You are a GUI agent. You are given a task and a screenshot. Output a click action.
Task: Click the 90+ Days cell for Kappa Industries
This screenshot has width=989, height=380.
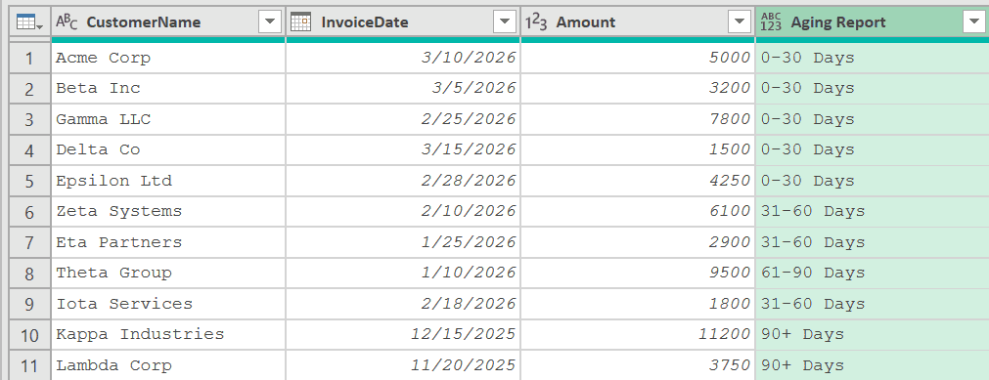coord(873,335)
